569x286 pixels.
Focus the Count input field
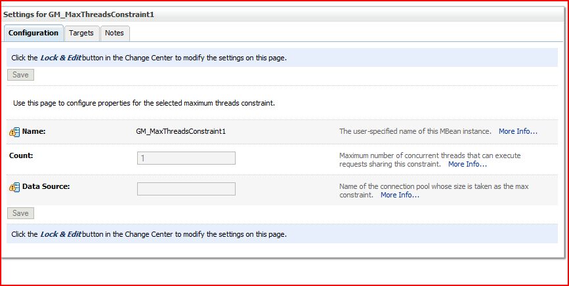point(186,158)
